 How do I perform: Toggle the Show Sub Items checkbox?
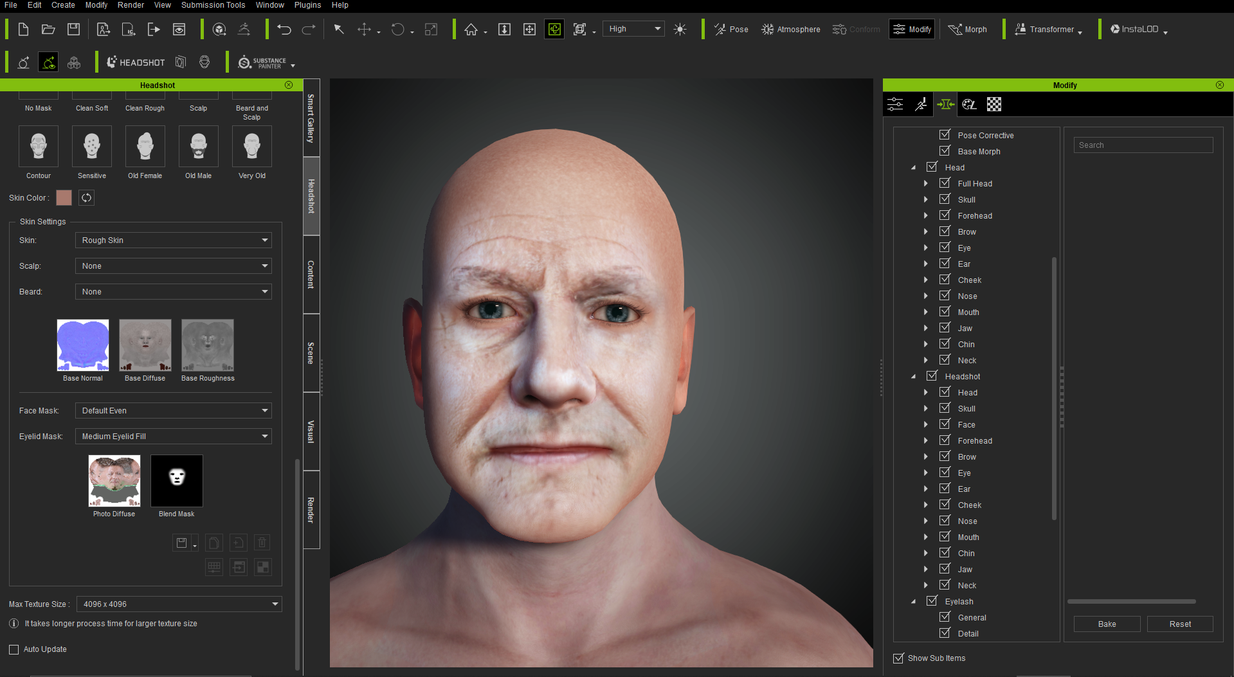point(898,658)
